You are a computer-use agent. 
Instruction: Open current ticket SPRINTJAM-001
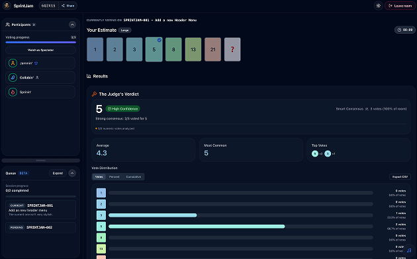pos(40,209)
